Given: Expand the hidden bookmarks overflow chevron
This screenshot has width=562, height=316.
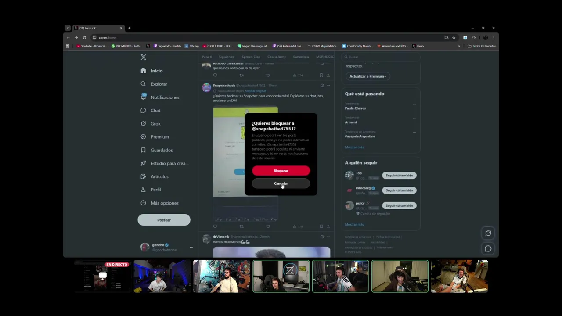Looking at the screenshot, I should [x=458, y=46].
